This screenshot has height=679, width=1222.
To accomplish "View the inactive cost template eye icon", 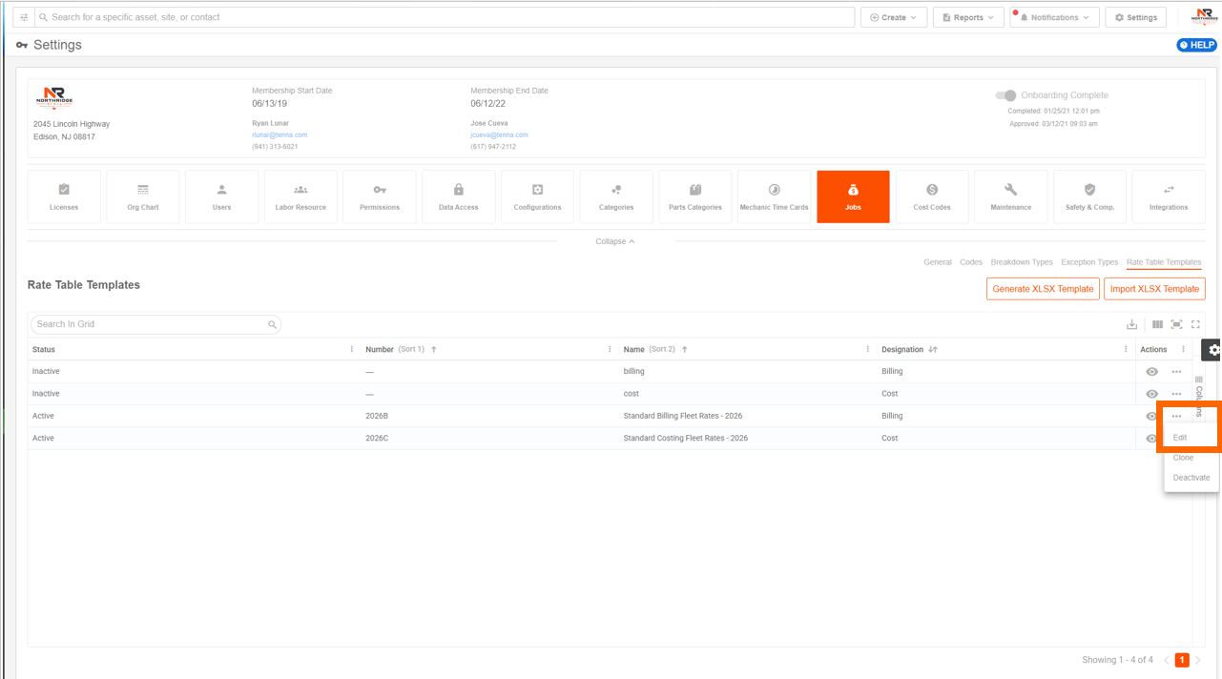I will [1151, 394].
